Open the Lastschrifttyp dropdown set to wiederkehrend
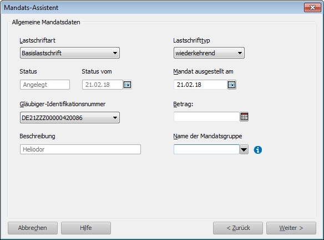The width and height of the screenshot is (324, 240). [x=209, y=53]
